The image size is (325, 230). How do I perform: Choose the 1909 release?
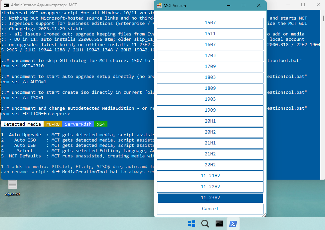tap(210, 110)
